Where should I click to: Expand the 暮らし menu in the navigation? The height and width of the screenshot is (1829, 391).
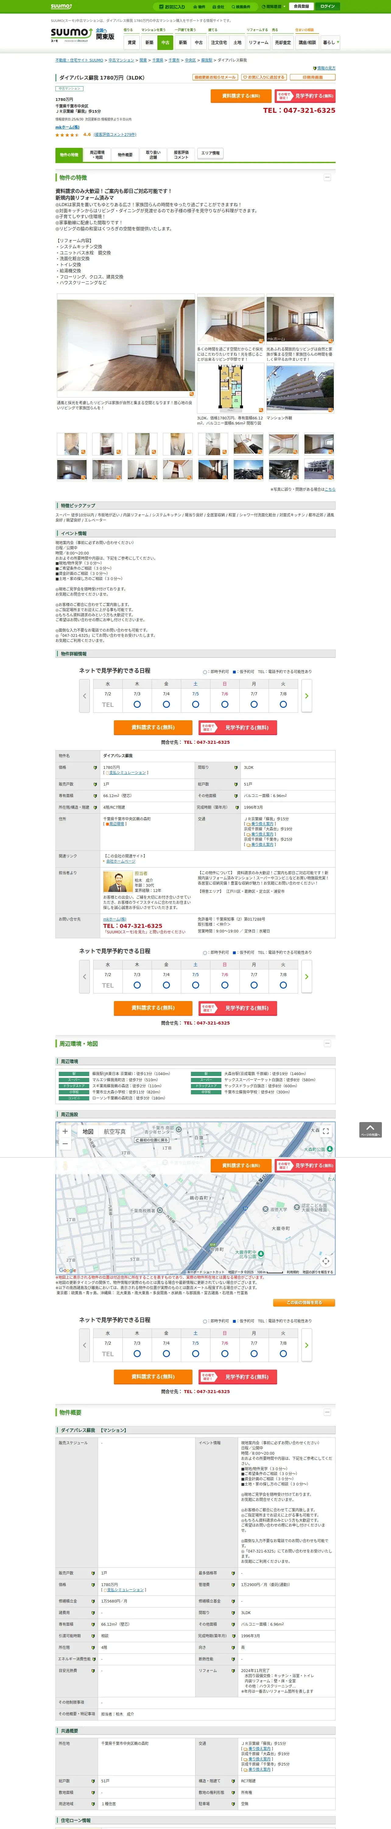[330, 43]
